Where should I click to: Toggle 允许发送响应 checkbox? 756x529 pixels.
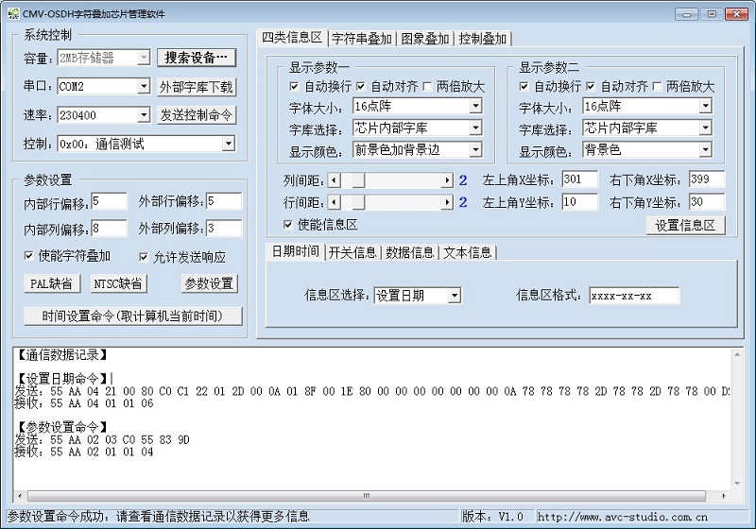pos(145,256)
